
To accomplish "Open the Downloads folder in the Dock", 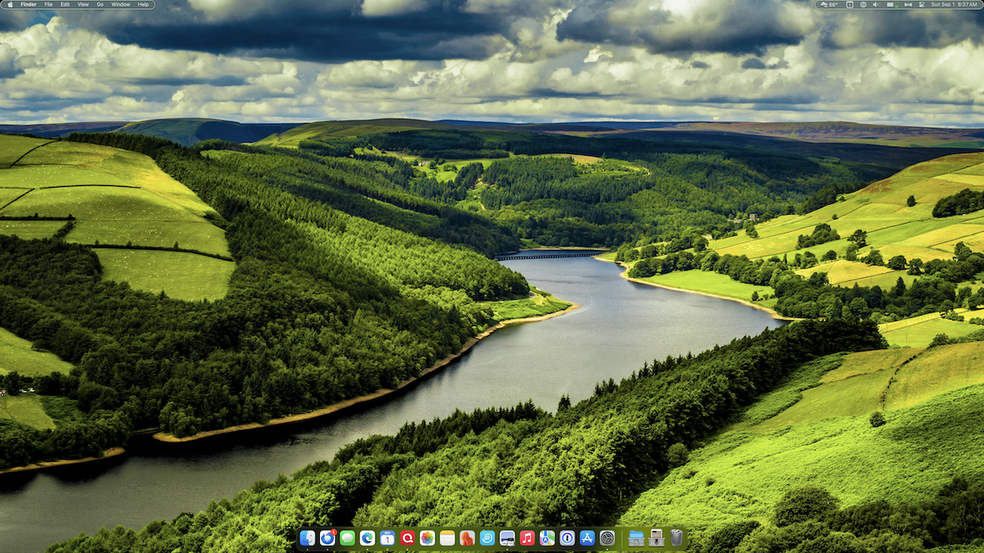I will pyautogui.click(x=654, y=539).
